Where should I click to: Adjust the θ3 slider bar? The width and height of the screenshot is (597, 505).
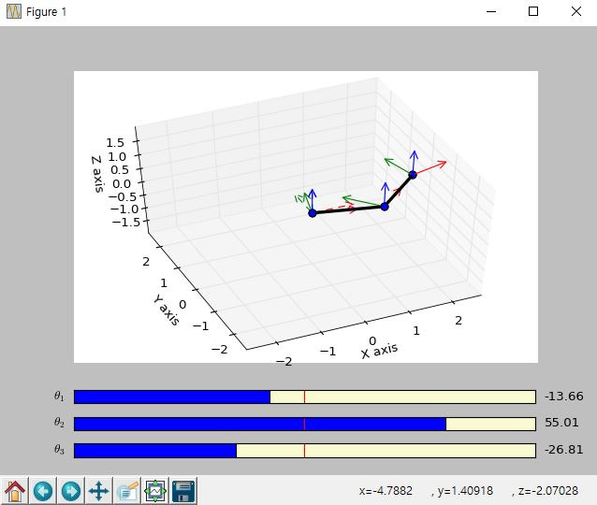(305, 451)
